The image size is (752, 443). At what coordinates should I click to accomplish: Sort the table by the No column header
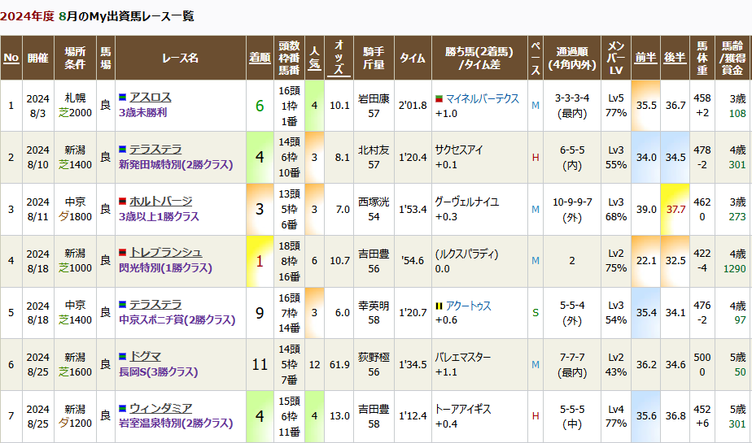[11, 58]
